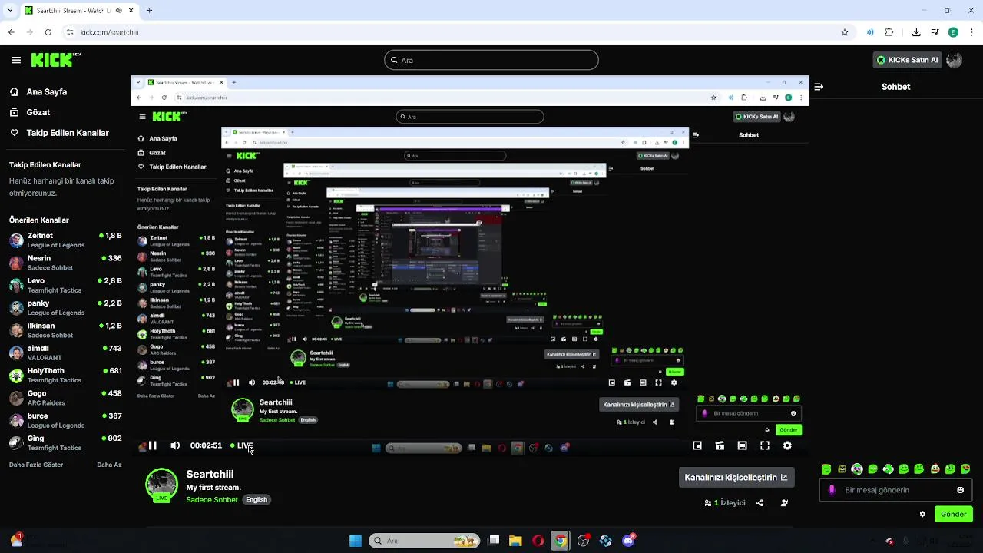This screenshot has height=553, width=983.
Task: Click the share icon beside the largest '1 İzleyici'
Action: tap(760, 503)
